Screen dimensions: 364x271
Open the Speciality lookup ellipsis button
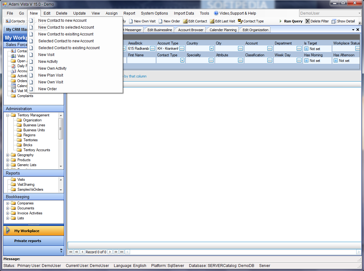pyautogui.click(x=211, y=60)
